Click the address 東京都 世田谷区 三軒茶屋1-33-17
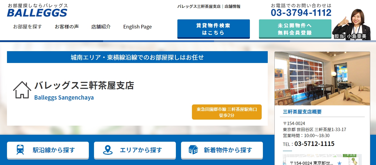This screenshot has height=165, width=376. point(314,130)
